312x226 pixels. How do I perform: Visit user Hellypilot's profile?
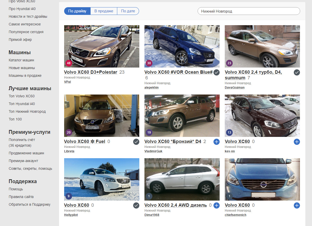[x=71, y=215]
